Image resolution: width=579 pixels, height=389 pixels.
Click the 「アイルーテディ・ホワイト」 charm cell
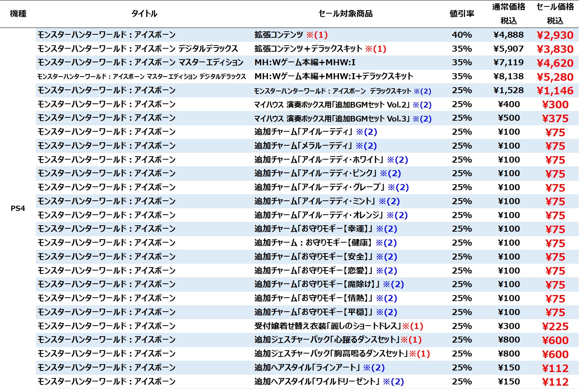click(331, 160)
